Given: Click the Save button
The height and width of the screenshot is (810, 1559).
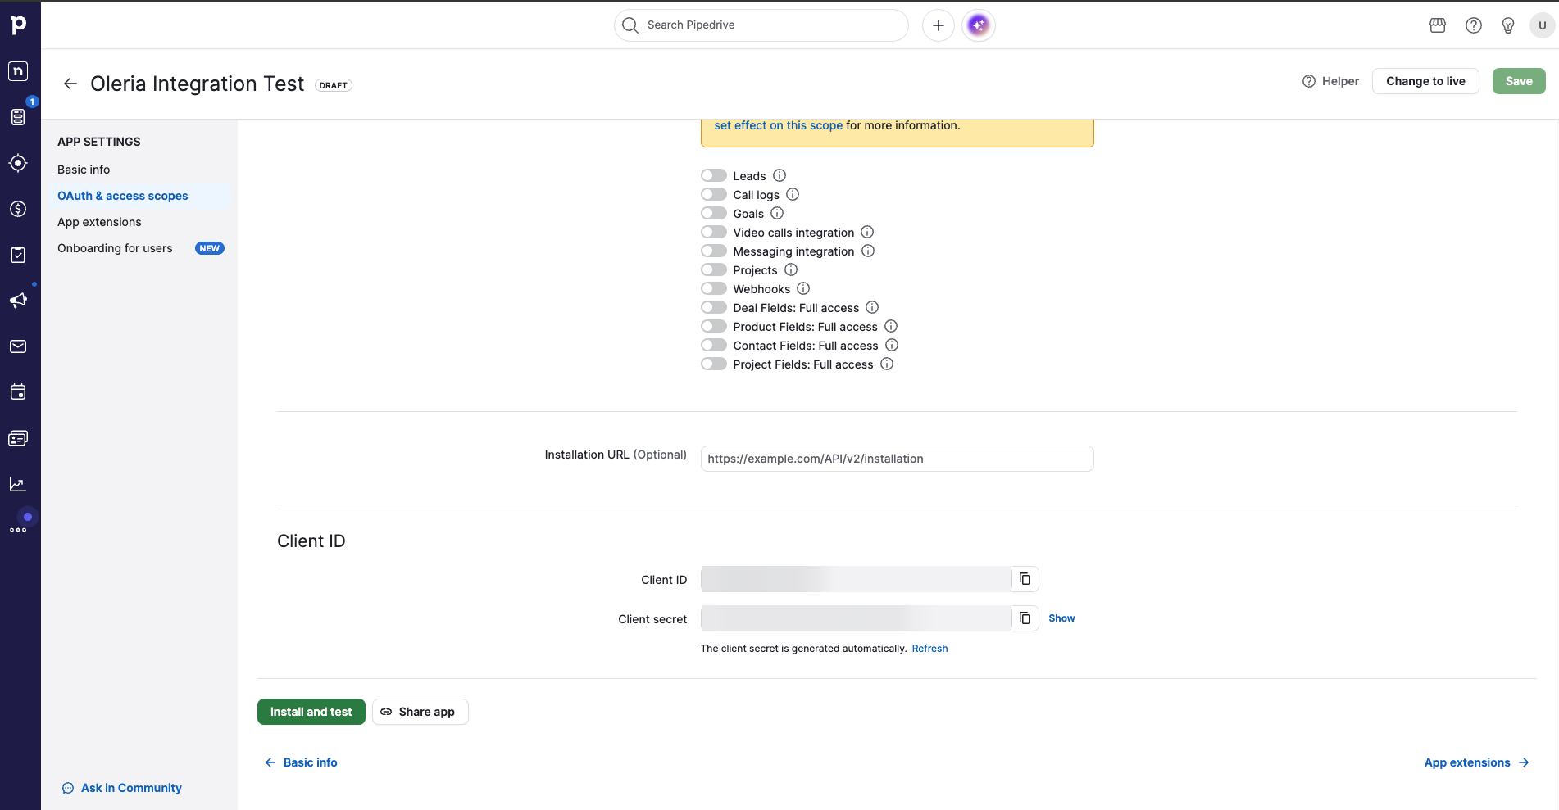Looking at the screenshot, I should point(1519,81).
